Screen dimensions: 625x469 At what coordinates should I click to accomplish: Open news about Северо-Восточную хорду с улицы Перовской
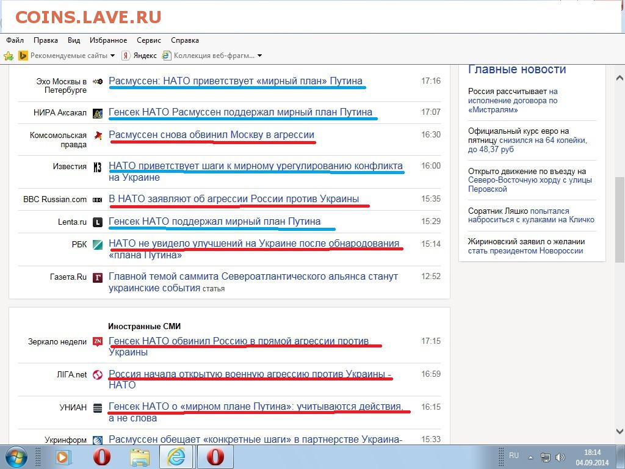530,180
